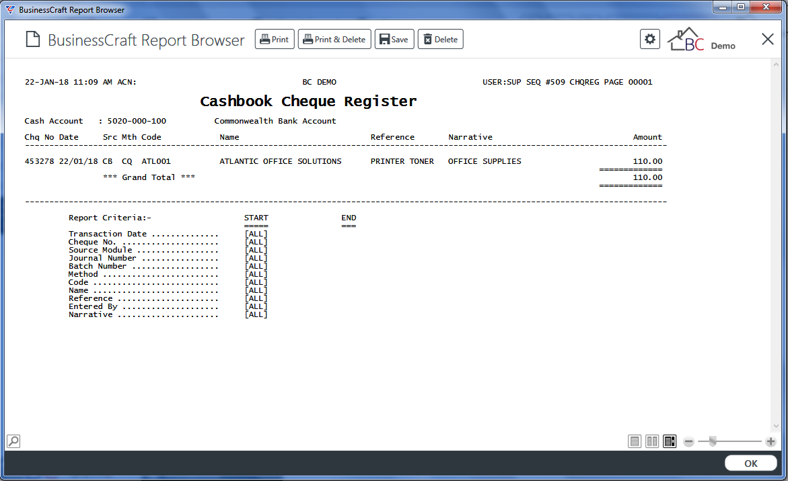The image size is (788, 481).
Task: Click the Batch Number criteria row
Action: [x=168, y=266]
